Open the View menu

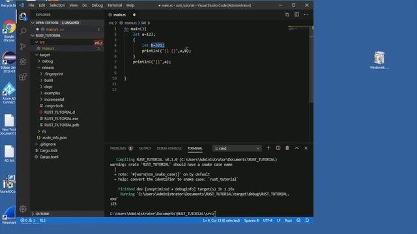pyautogui.click(x=74, y=5)
